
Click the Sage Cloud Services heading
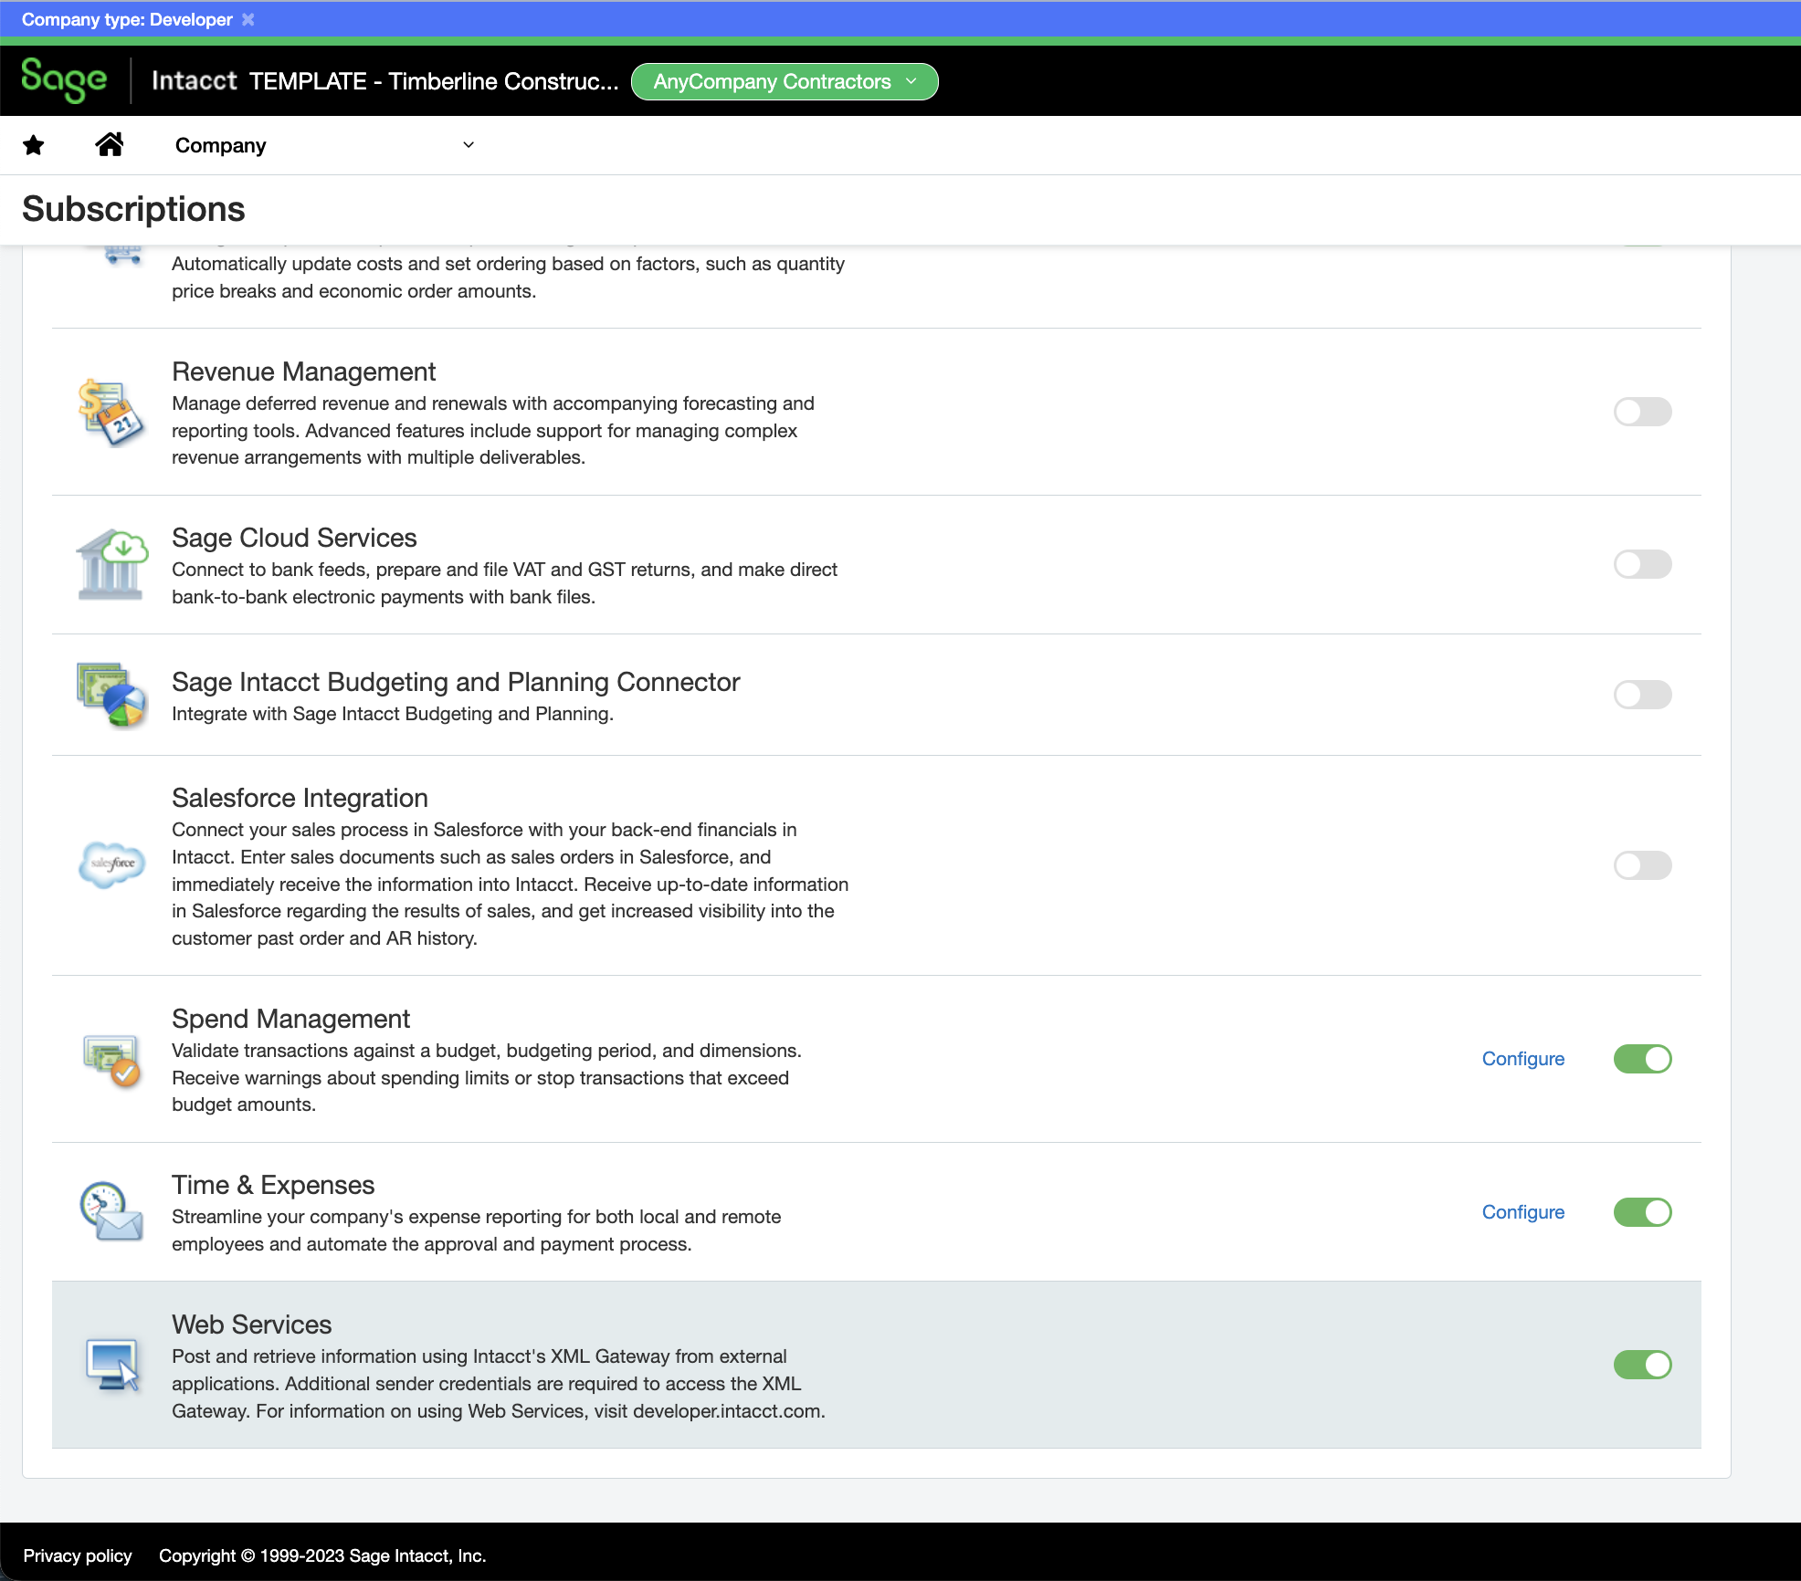pos(294,538)
